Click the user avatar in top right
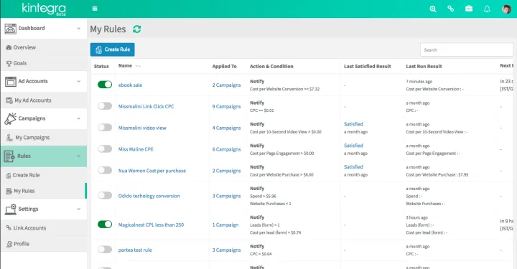This screenshot has width=517, height=269. point(506,9)
